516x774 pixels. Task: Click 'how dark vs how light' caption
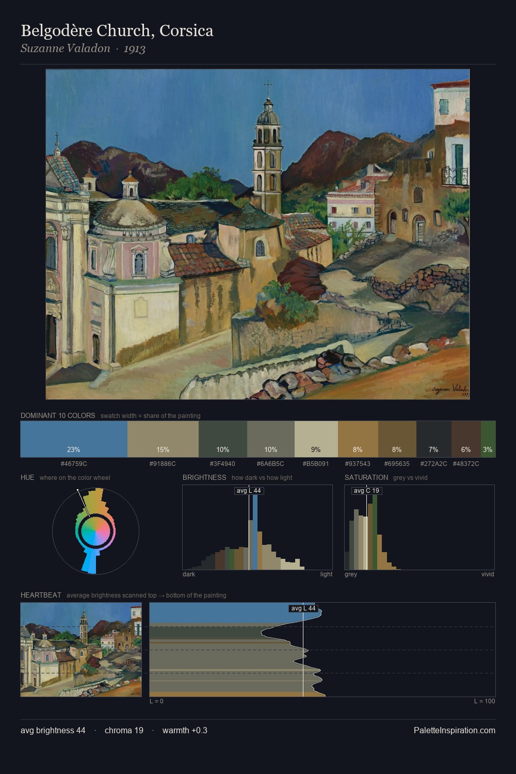[x=262, y=478]
